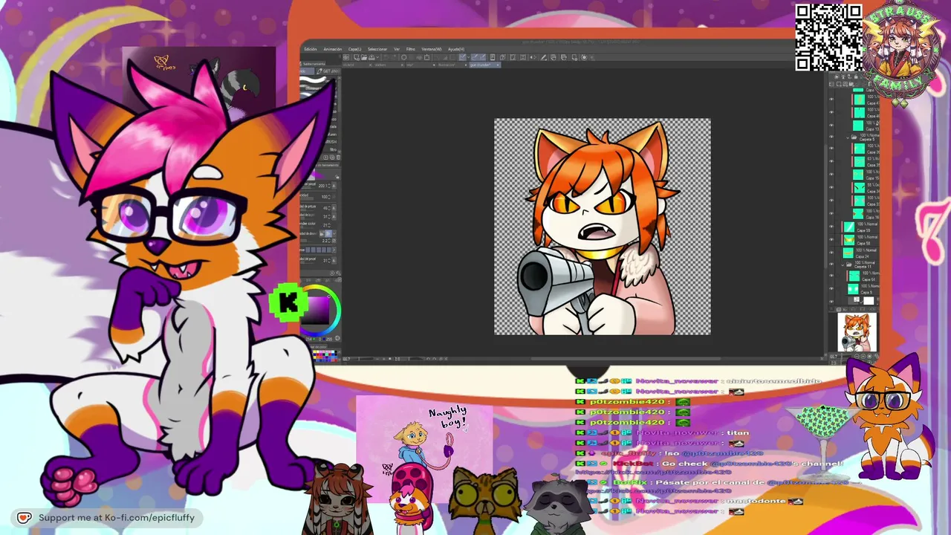Open the Subherramienta panel tab
Image resolution: width=951 pixels, height=535 pixels.
[312, 65]
